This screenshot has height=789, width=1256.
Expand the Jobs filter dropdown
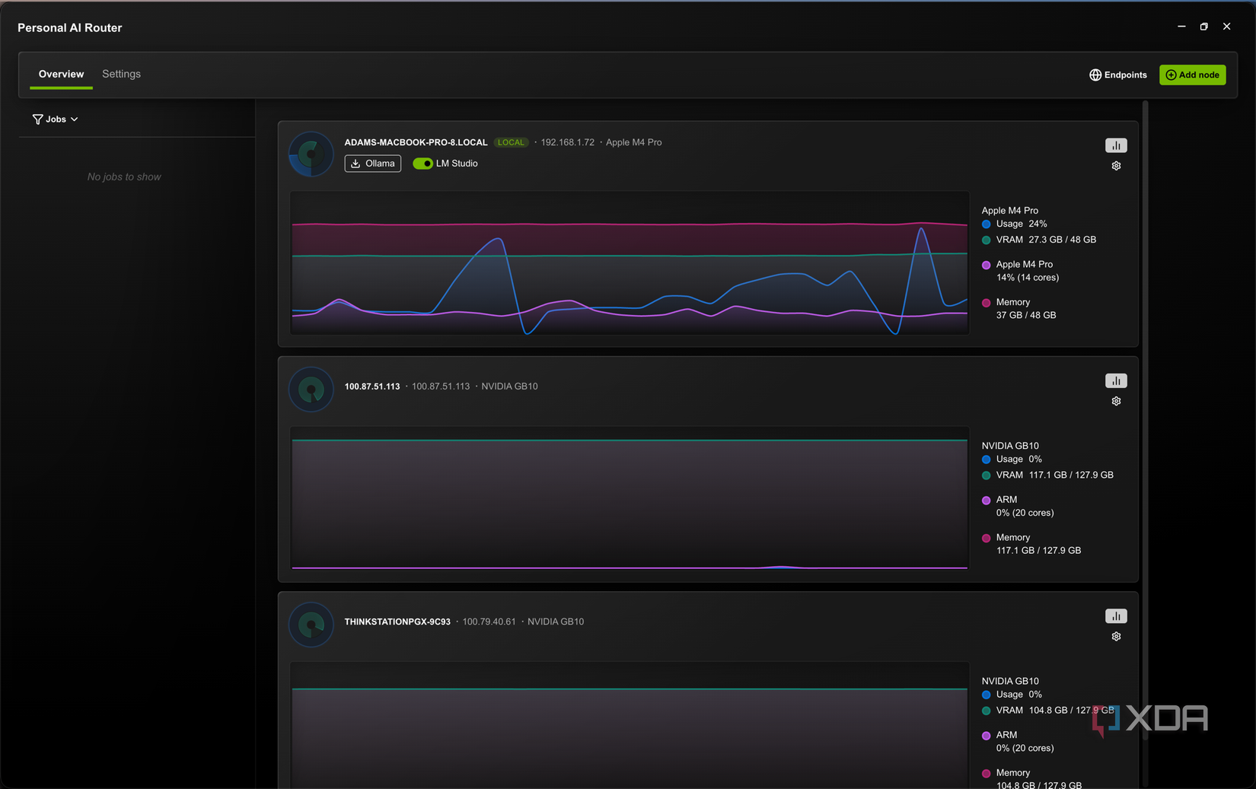pyautogui.click(x=56, y=119)
